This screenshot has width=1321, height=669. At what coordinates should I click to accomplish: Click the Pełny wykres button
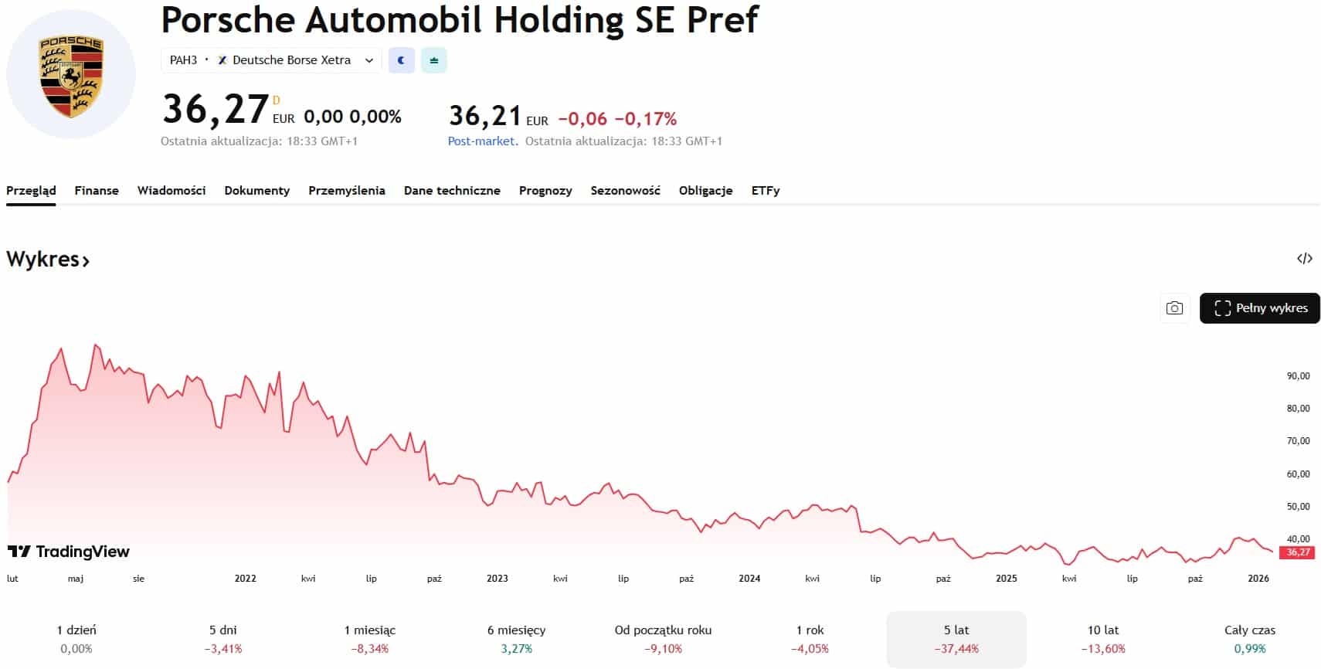1259,308
